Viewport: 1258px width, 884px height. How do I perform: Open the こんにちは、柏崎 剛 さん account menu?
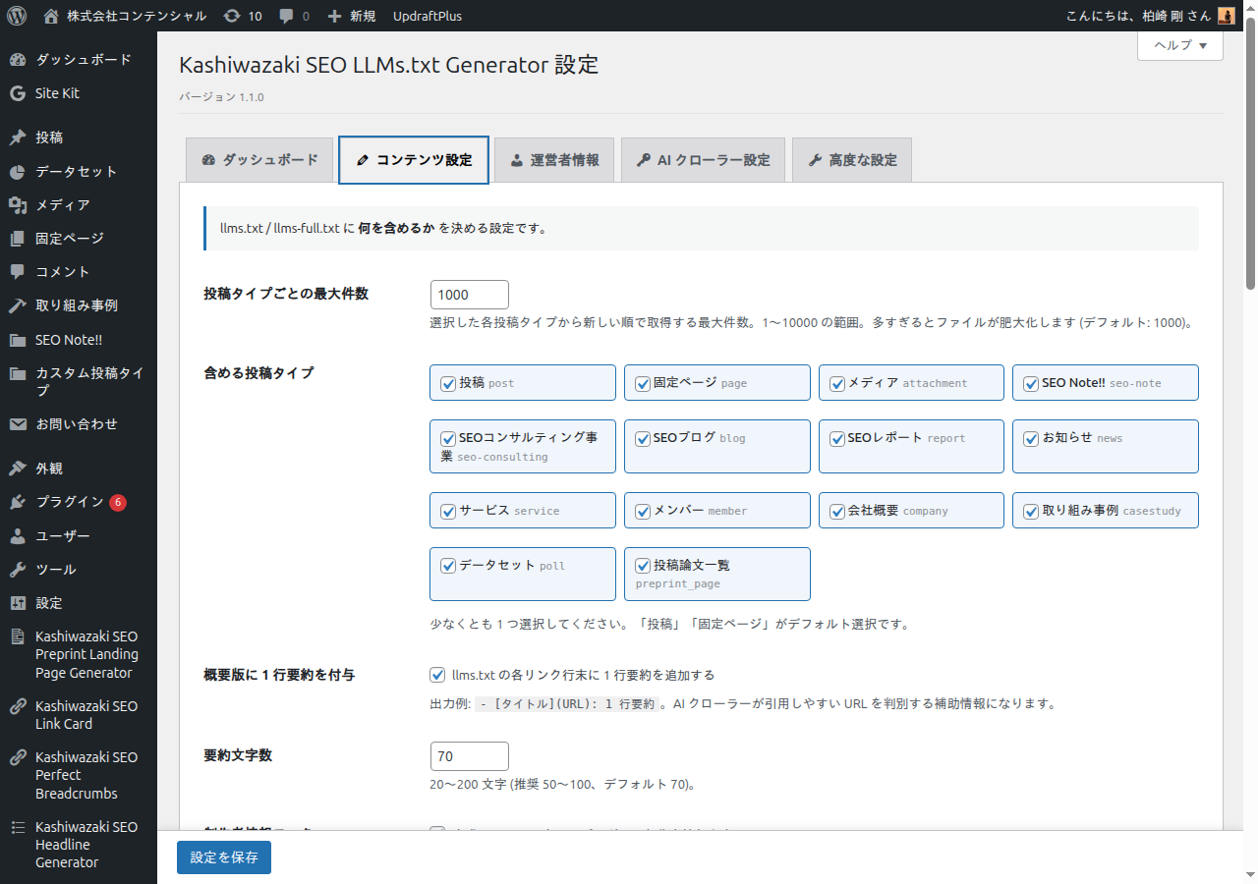point(1150,16)
